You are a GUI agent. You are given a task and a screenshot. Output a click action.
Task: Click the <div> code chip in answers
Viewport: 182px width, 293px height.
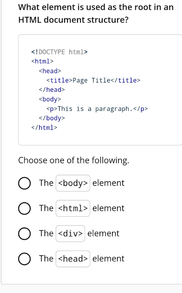click(x=70, y=233)
